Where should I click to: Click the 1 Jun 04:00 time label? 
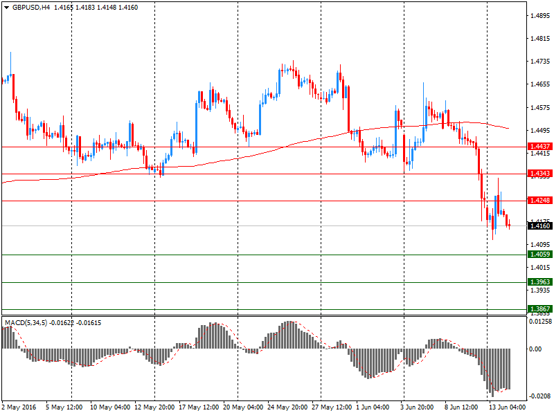(373, 407)
